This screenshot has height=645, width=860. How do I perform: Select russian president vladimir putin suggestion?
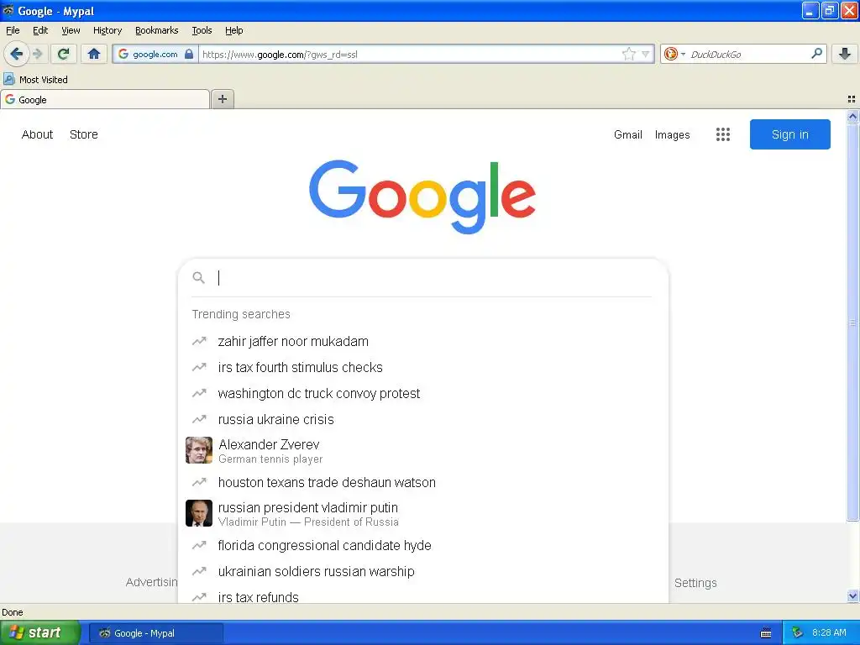point(423,513)
